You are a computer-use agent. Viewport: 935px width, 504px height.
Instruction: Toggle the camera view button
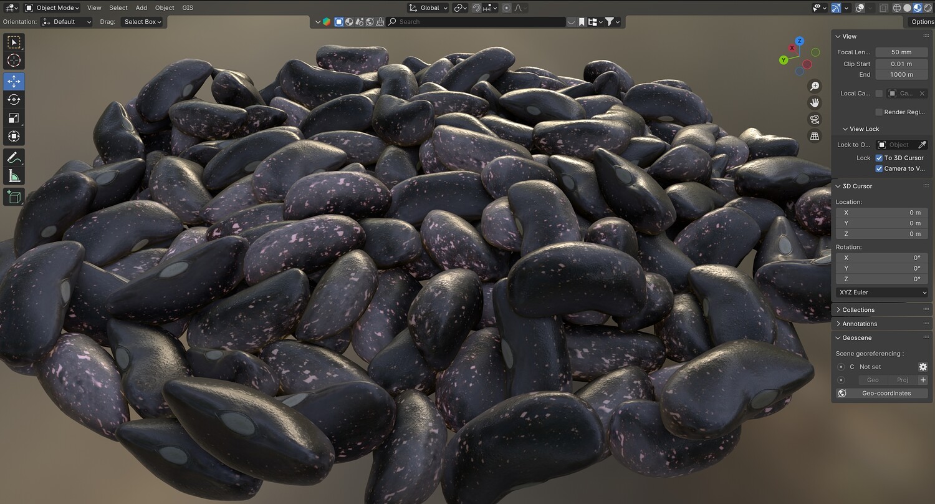tap(815, 120)
